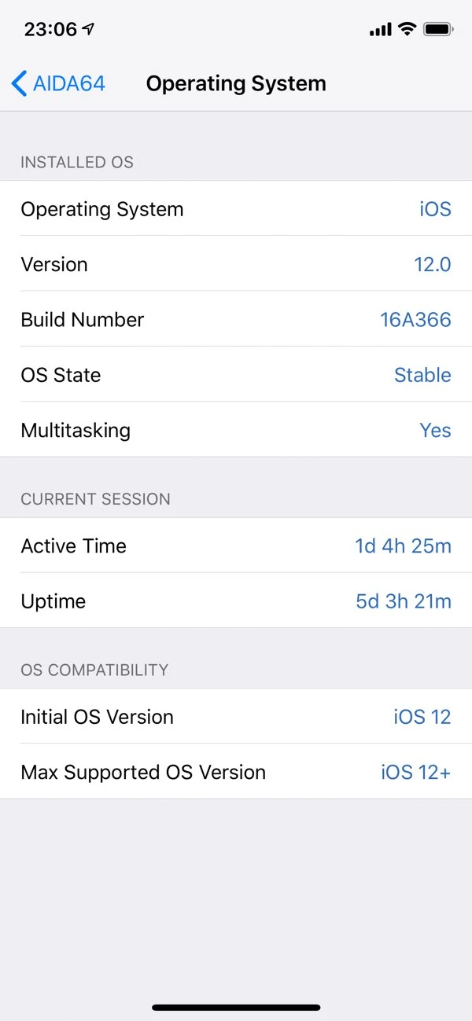Select the Operating System row
Viewport: 472px width, 1021px height.
coord(236,209)
